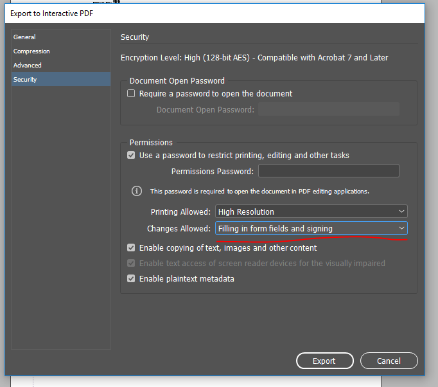Uncheck Enable plaintext metadata
The height and width of the screenshot is (387, 438).
point(132,279)
